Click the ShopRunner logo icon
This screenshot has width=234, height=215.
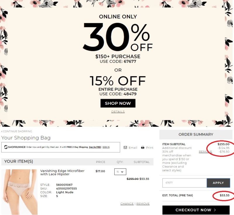(x=6, y=147)
